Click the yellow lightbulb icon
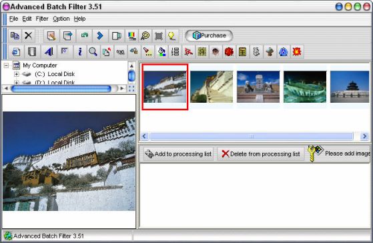 (x=171, y=36)
